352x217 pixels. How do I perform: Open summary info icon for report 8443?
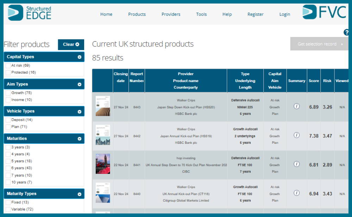tap(296, 106)
